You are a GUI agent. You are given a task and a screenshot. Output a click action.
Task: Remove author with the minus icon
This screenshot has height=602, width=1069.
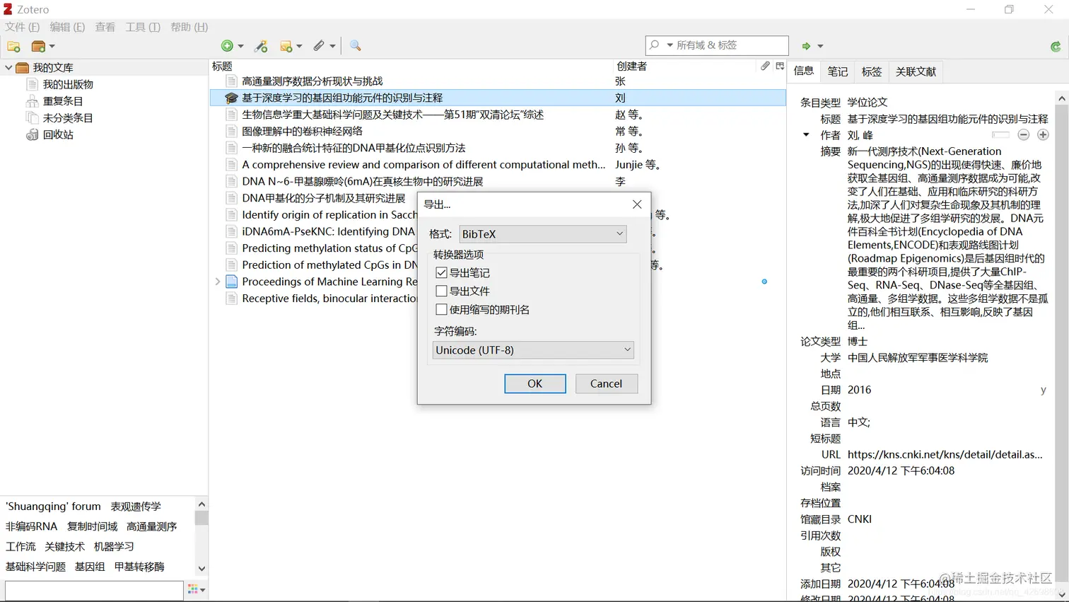1024,135
